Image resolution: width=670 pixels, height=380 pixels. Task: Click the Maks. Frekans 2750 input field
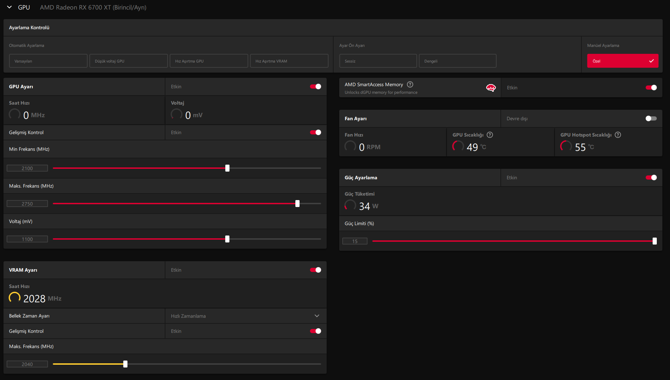click(27, 204)
